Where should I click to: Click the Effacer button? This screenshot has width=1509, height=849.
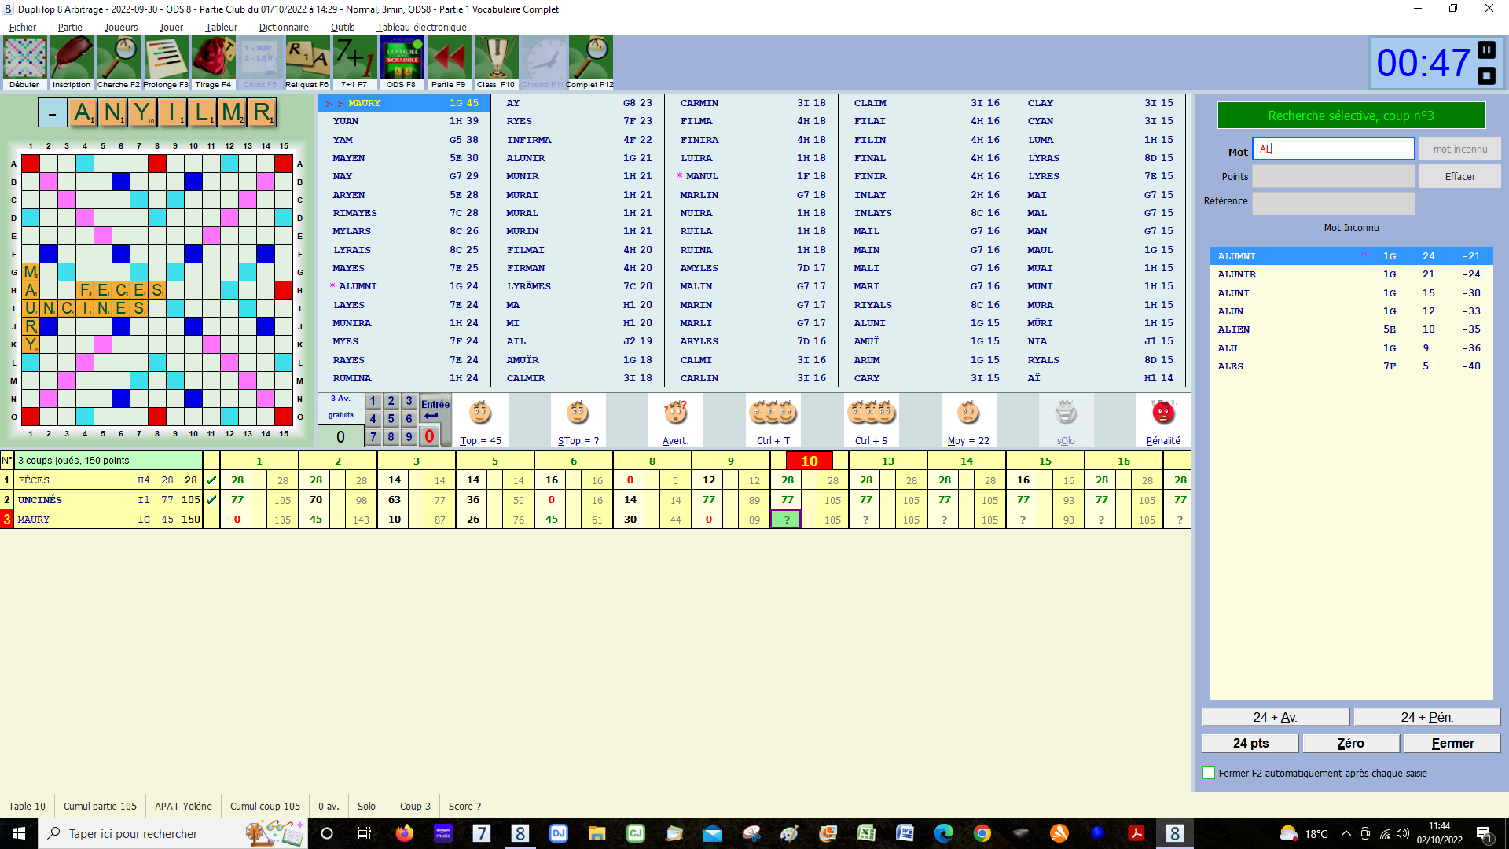click(x=1459, y=176)
